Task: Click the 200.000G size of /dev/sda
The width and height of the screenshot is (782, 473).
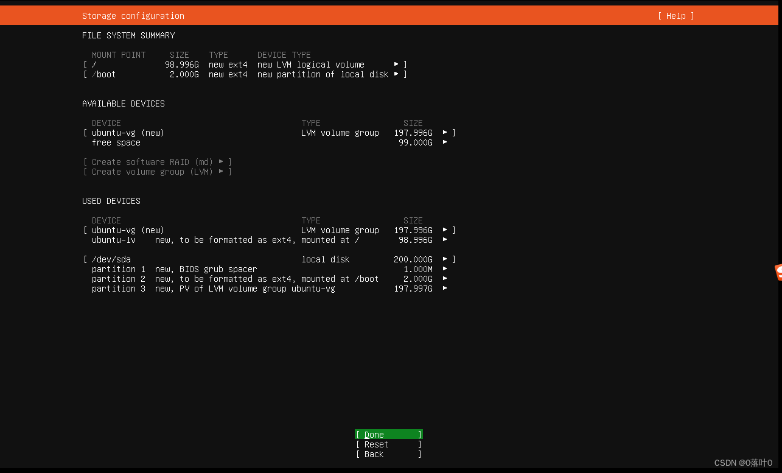Action: [x=413, y=259]
